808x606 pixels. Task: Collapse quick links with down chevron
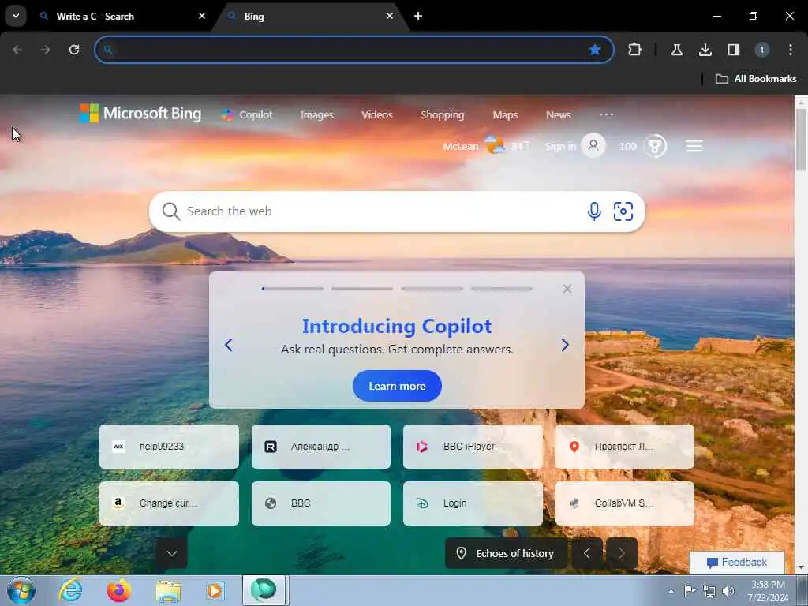(x=171, y=553)
